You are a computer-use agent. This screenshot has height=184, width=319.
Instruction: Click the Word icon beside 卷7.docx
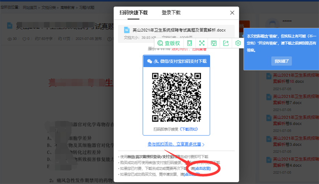tap(269, 97)
